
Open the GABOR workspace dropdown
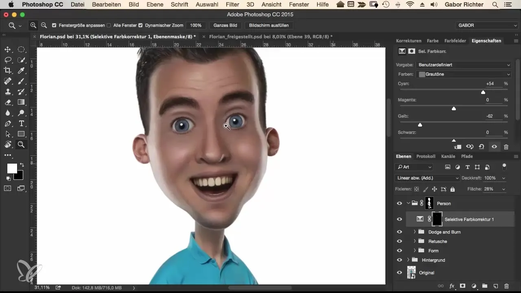tap(487, 25)
